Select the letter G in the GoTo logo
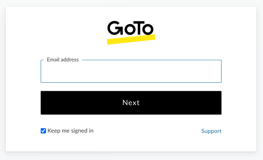This screenshot has height=160, width=263. click(115, 28)
